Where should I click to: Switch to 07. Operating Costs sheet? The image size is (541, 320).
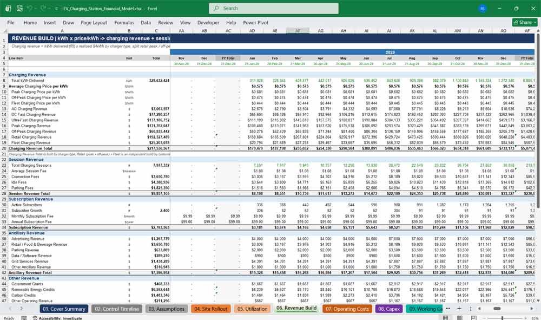347,309
